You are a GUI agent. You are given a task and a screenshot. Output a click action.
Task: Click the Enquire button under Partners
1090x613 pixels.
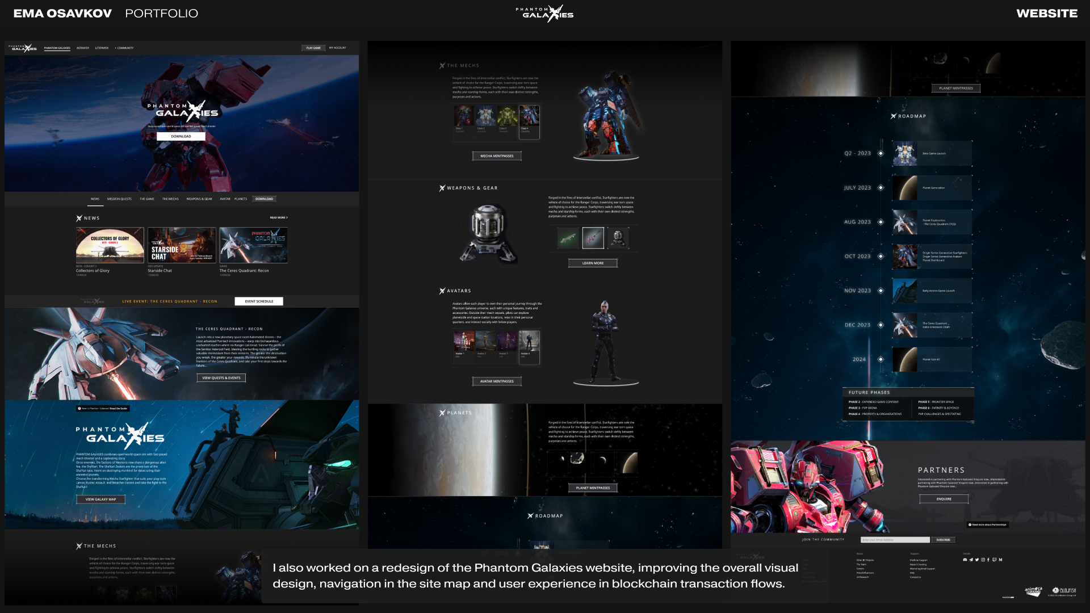click(x=944, y=499)
